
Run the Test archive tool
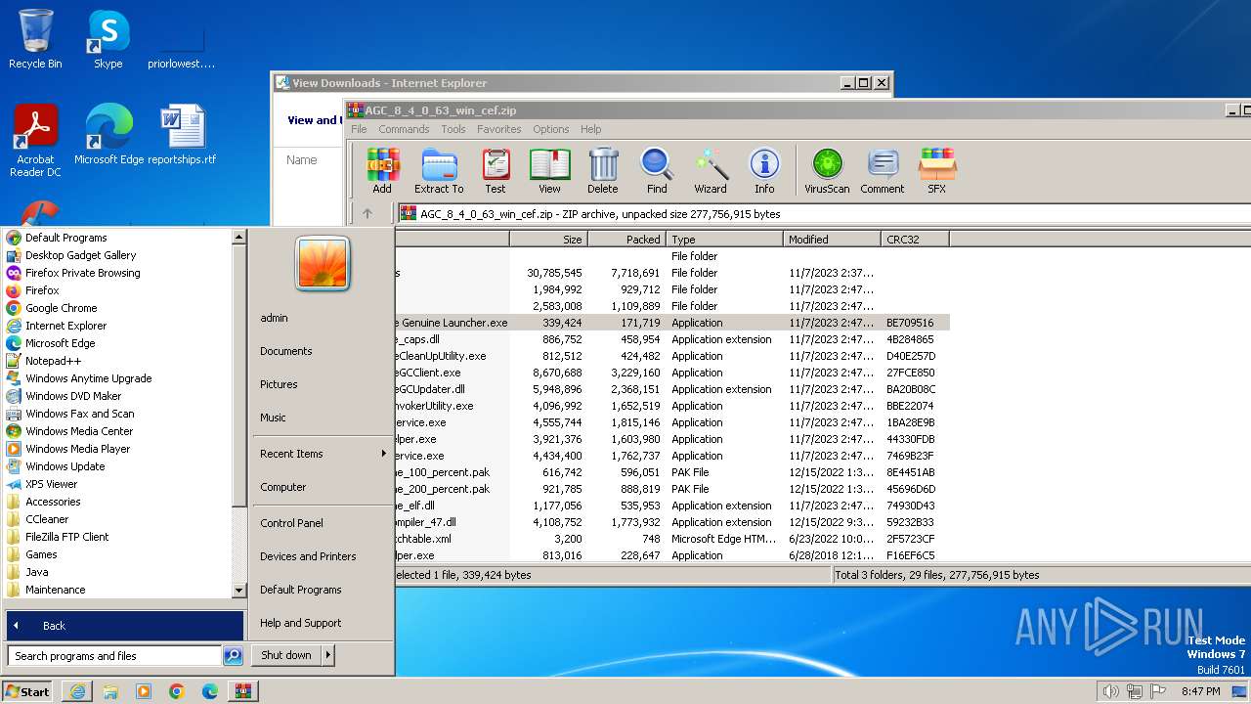496,171
